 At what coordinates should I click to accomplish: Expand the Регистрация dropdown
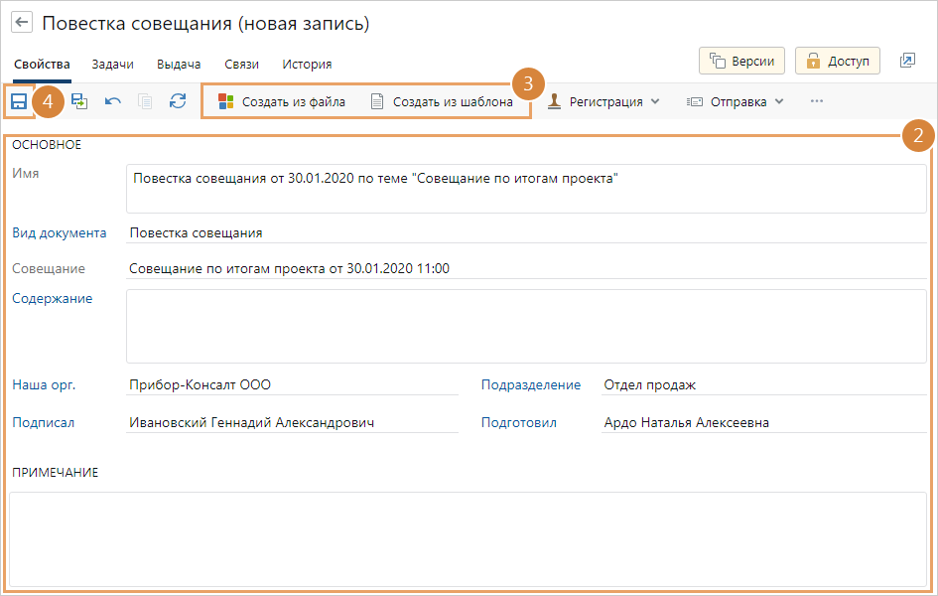click(604, 101)
